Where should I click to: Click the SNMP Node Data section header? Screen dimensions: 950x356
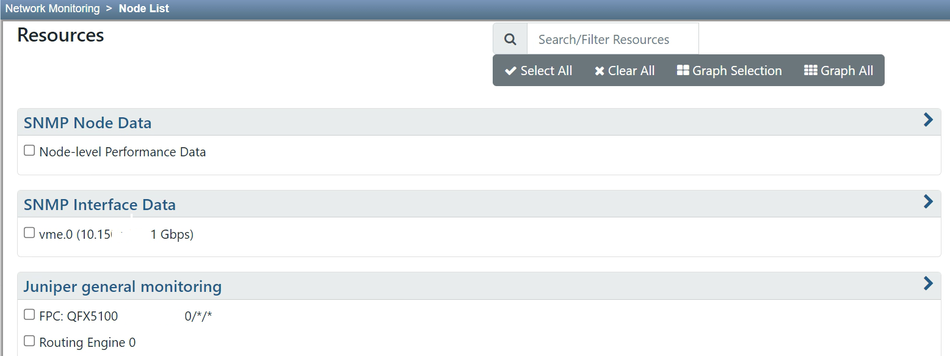(x=87, y=122)
